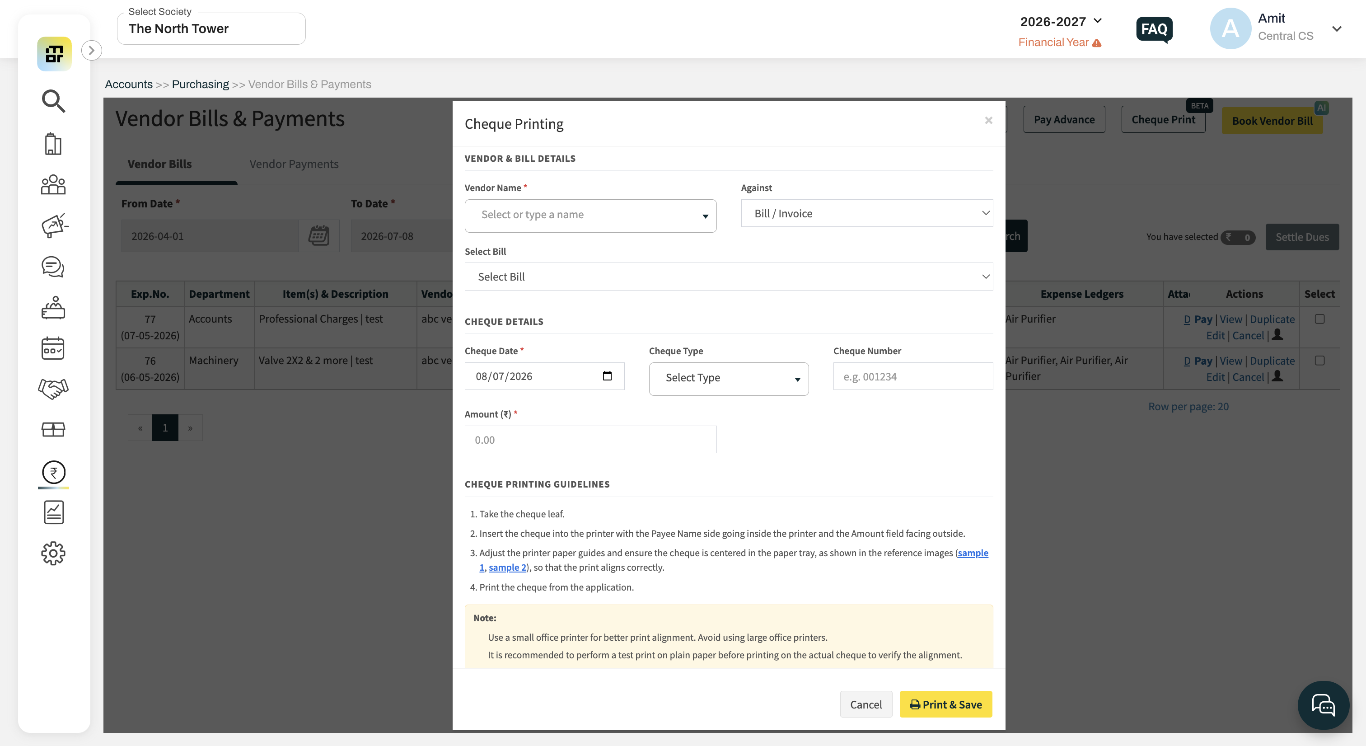The width and height of the screenshot is (1366, 746).
Task: Click the Print & Save button
Action: [945, 704]
